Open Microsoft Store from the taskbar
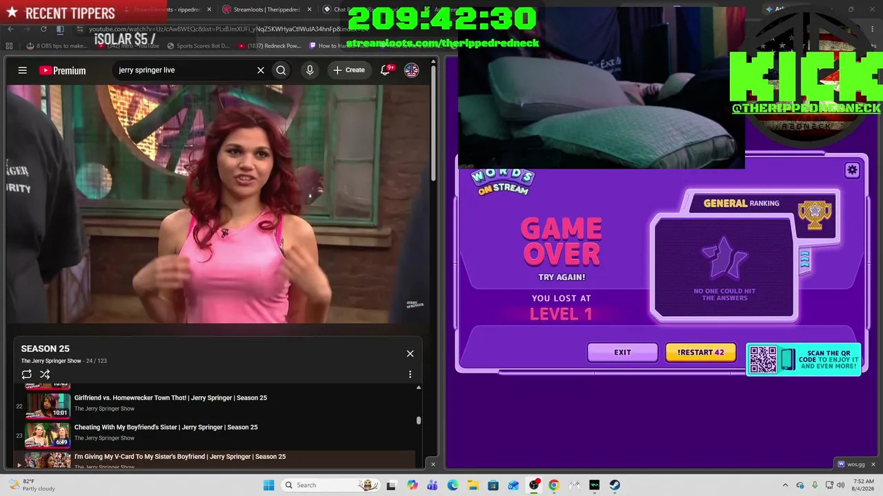This screenshot has width=883, height=496. [493, 485]
